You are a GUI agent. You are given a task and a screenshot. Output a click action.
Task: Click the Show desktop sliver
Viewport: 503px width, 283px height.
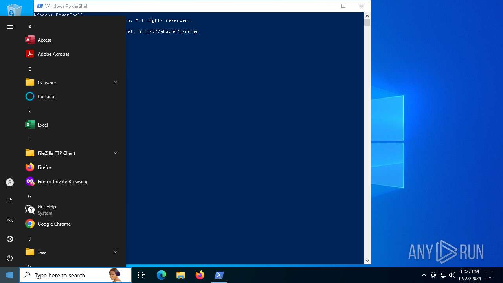click(x=502, y=275)
